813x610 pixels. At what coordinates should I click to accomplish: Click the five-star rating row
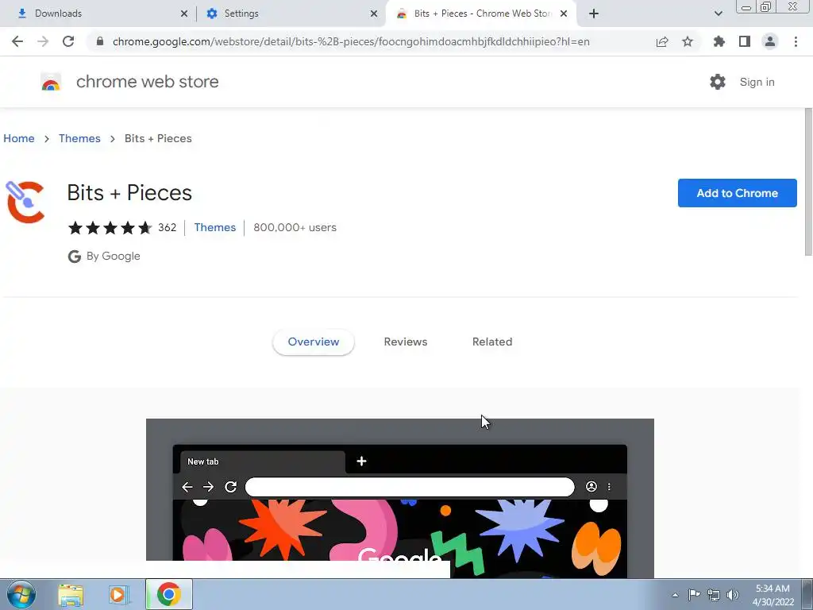110,228
